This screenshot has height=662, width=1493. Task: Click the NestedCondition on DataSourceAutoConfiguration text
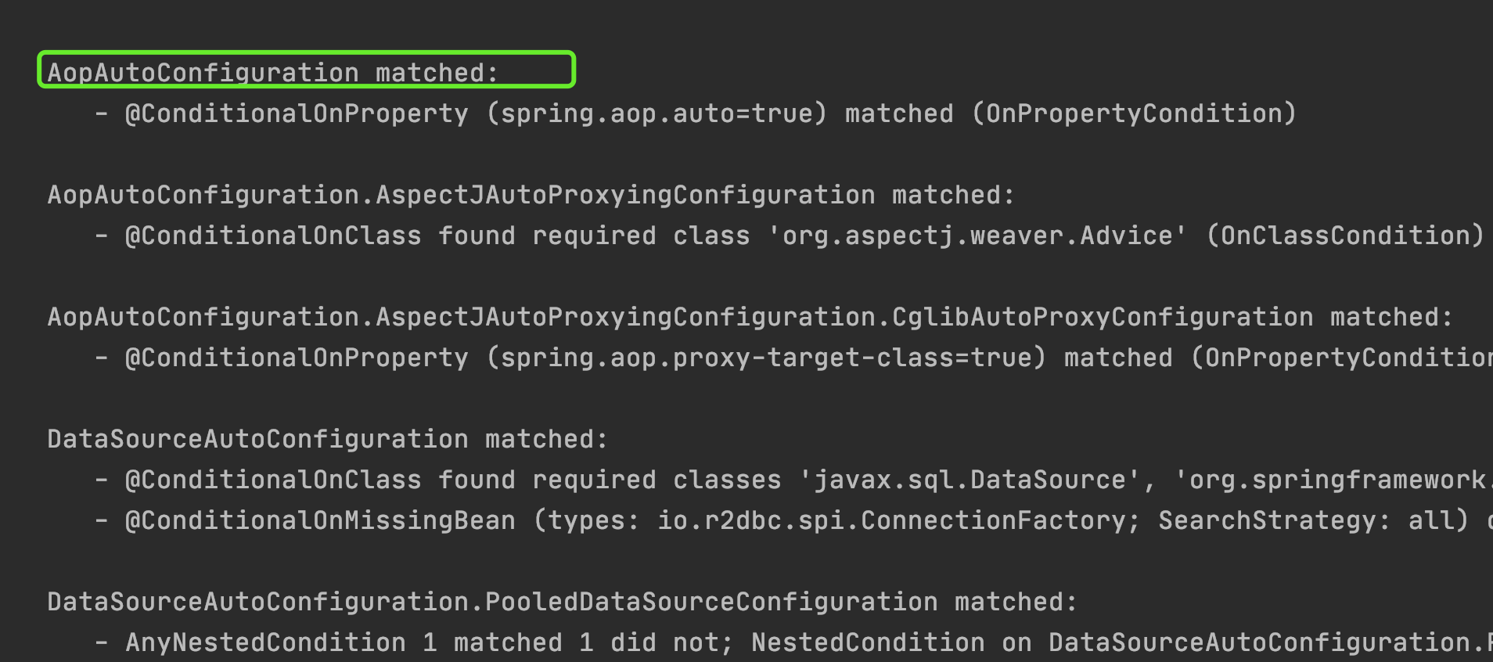1122,642
